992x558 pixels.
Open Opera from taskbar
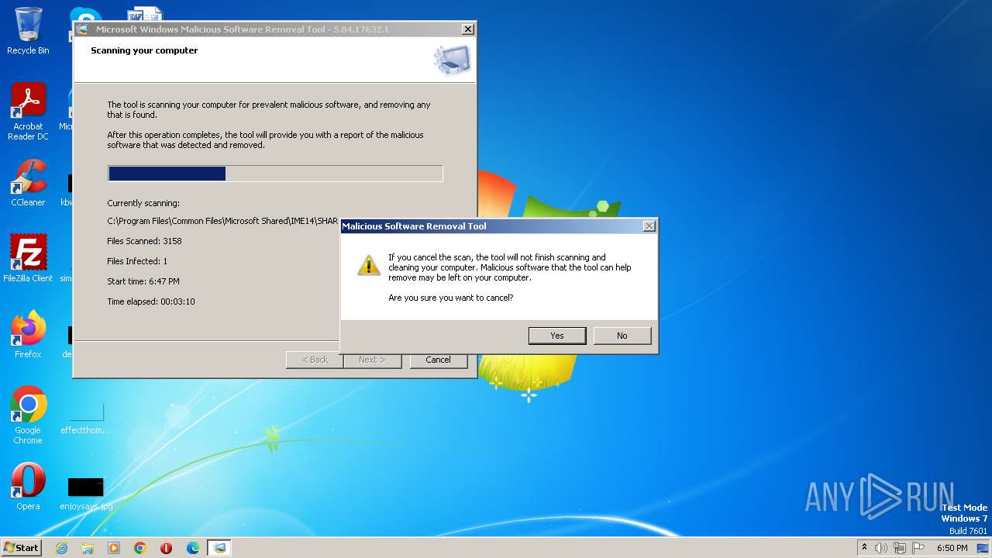[x=167, y=548]
